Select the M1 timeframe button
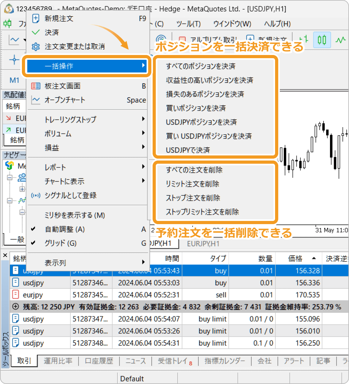The height and width of the screenshot is (384, 349). click(x=14, y=80)
